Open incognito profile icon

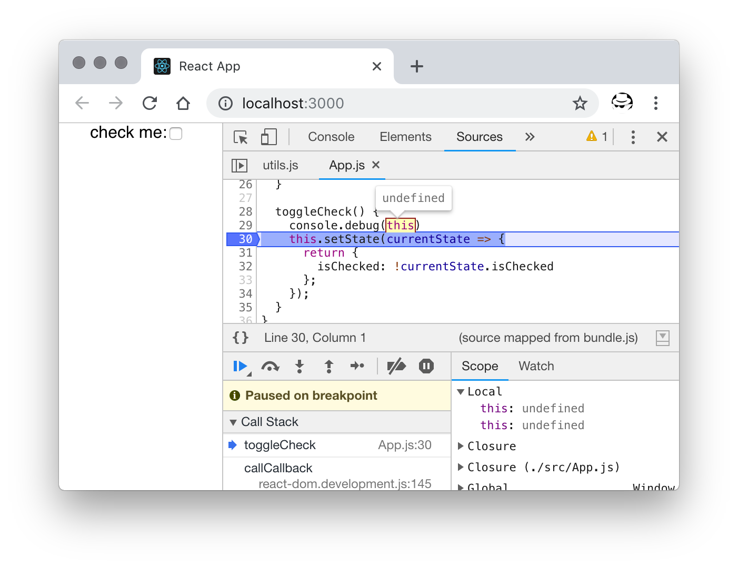tap(622, 102)
